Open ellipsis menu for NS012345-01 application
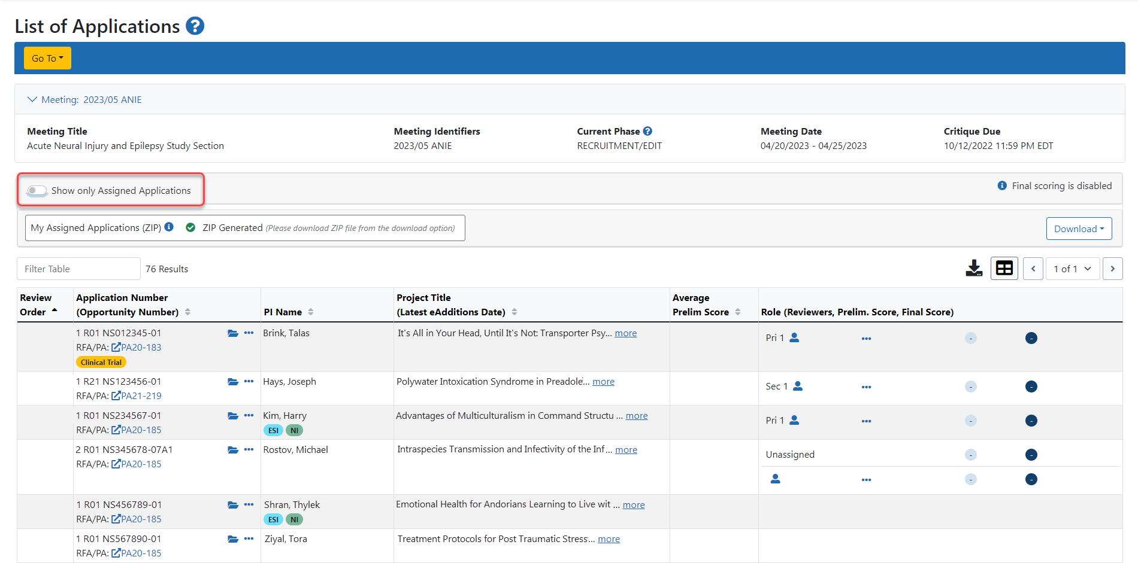The width and height of the screenshot is (1138, 563). point(249,333)
